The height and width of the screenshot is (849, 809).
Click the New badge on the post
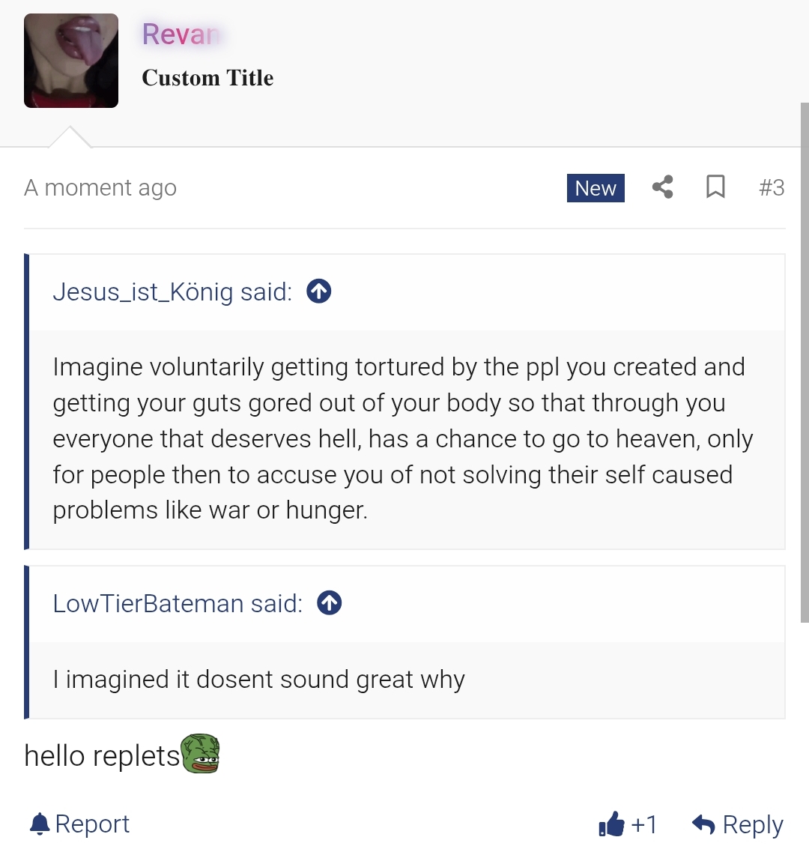tap(596, 188)
